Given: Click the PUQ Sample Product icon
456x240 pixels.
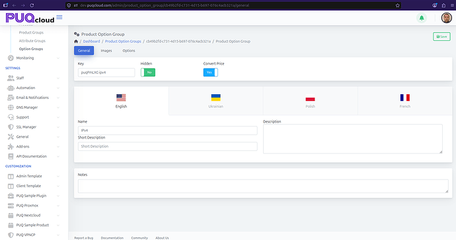Looking at the screenshot, I should 11,225.
